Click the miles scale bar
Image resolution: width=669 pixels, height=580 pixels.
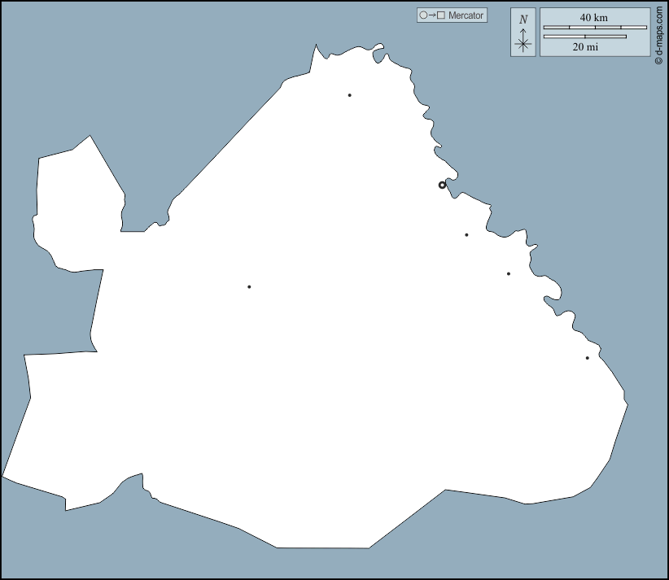click(x=584, y=37)
